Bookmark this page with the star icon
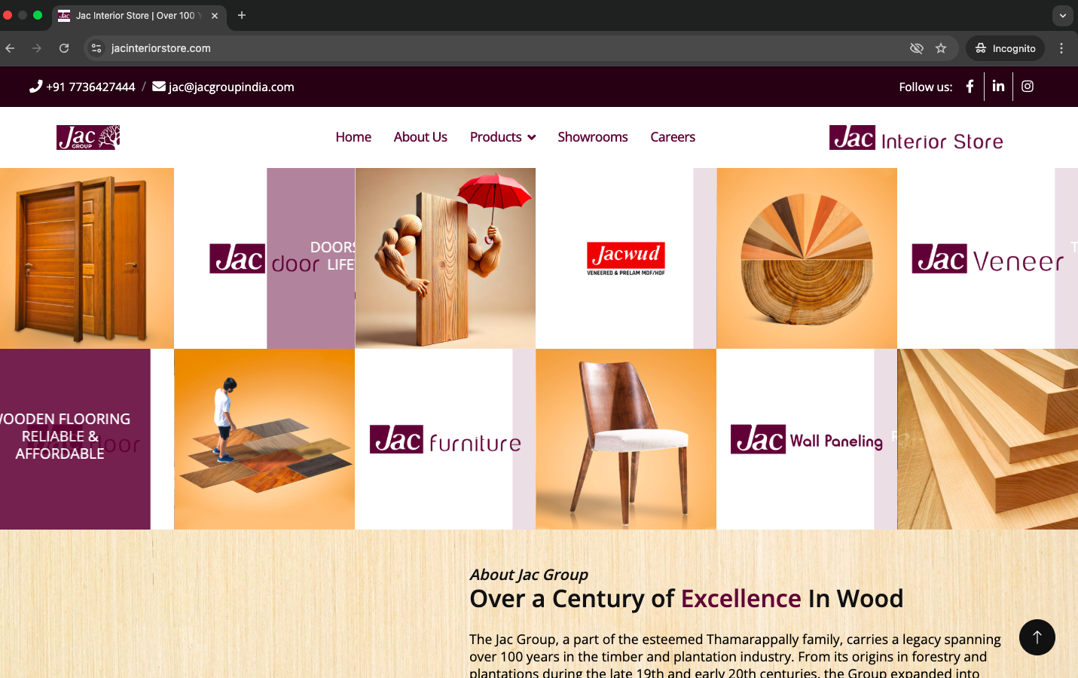Viewport: 1078px width, 678px height. (x=941, y=48)
